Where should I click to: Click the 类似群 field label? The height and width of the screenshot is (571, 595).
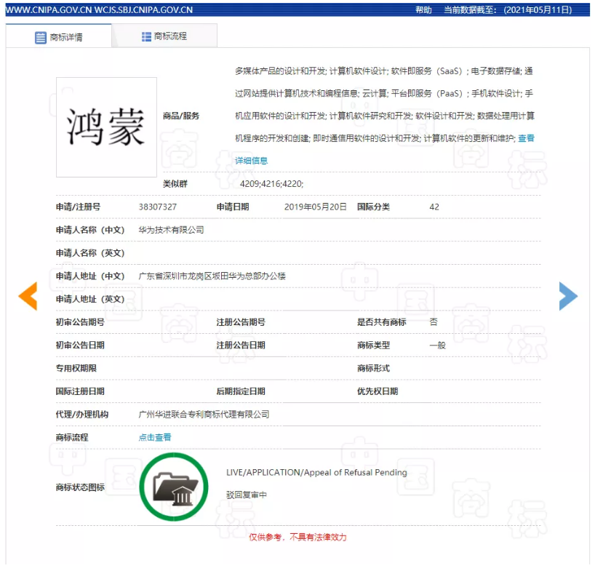(x=175, y=184)
